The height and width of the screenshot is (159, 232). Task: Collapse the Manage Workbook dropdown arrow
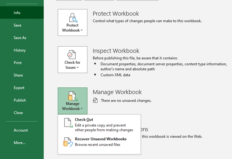click(81, 109)
